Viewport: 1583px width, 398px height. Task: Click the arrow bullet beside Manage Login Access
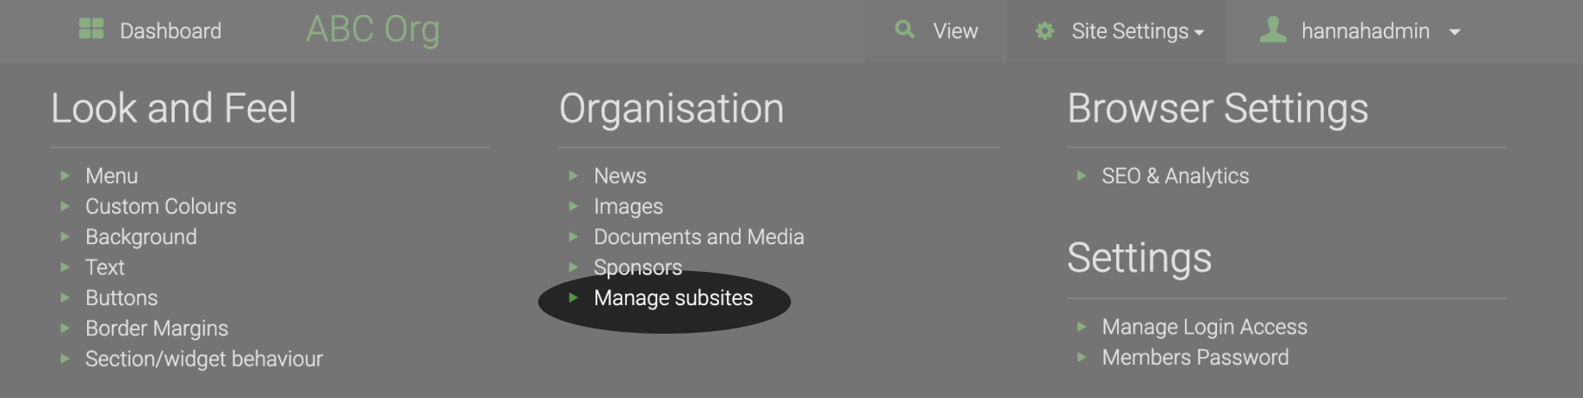click(1081, 327)
